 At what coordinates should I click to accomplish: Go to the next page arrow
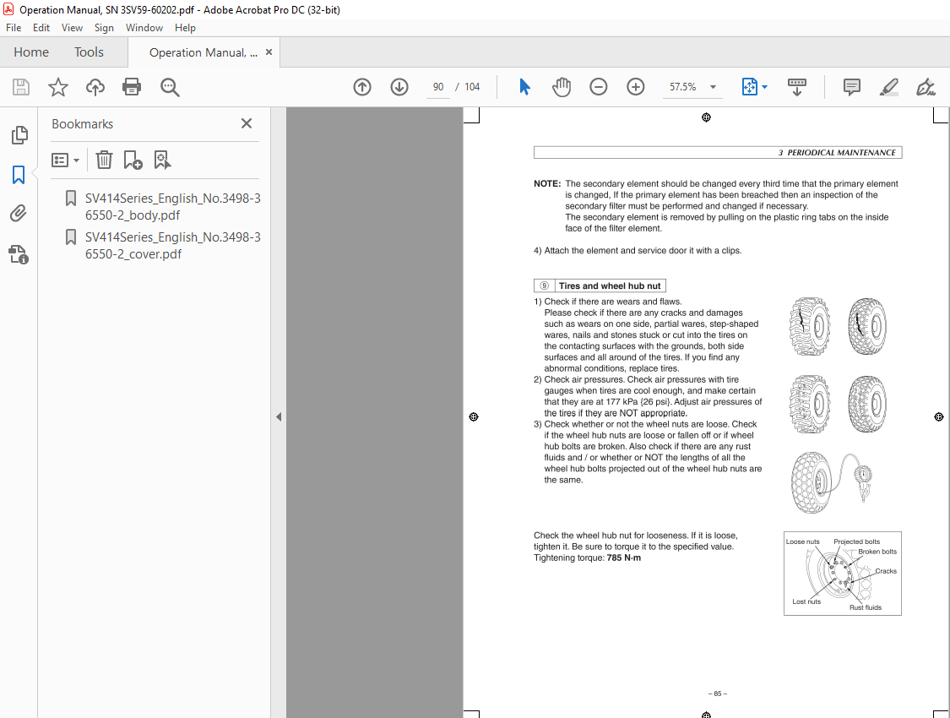point(399,87)
